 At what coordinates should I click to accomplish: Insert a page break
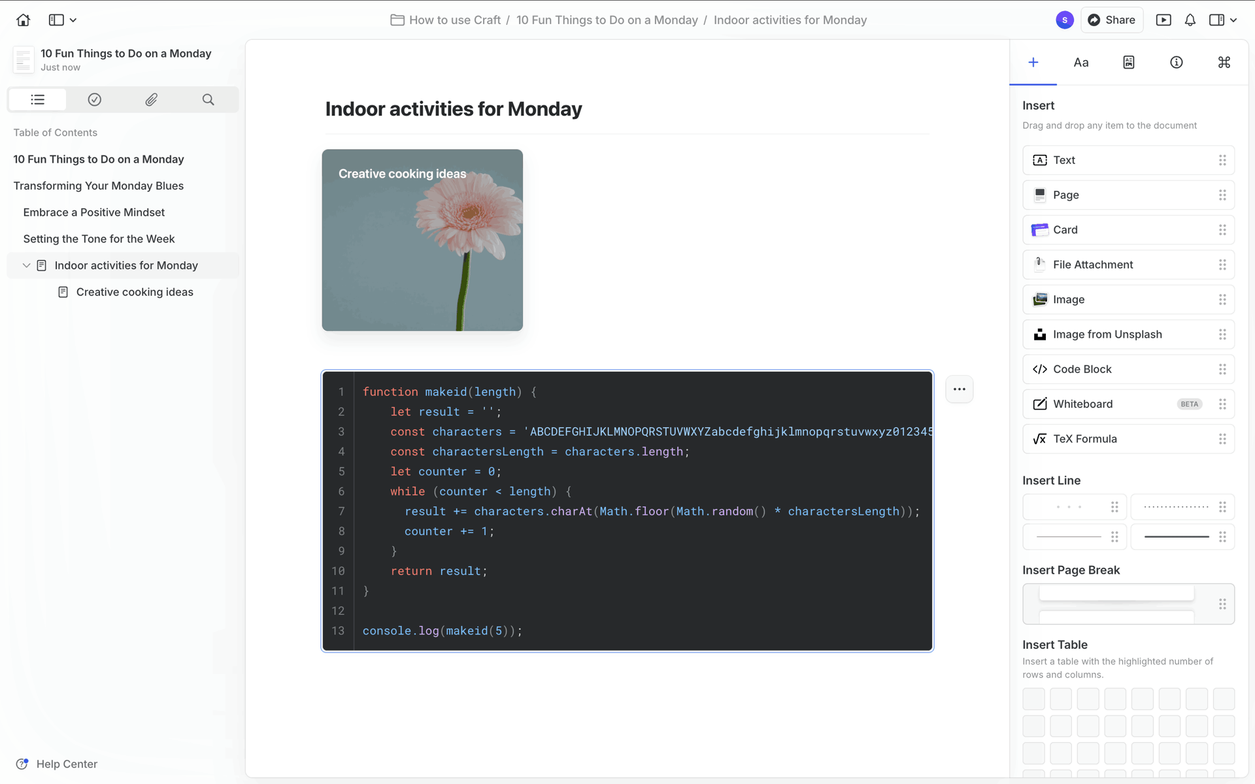[1128, 604]
